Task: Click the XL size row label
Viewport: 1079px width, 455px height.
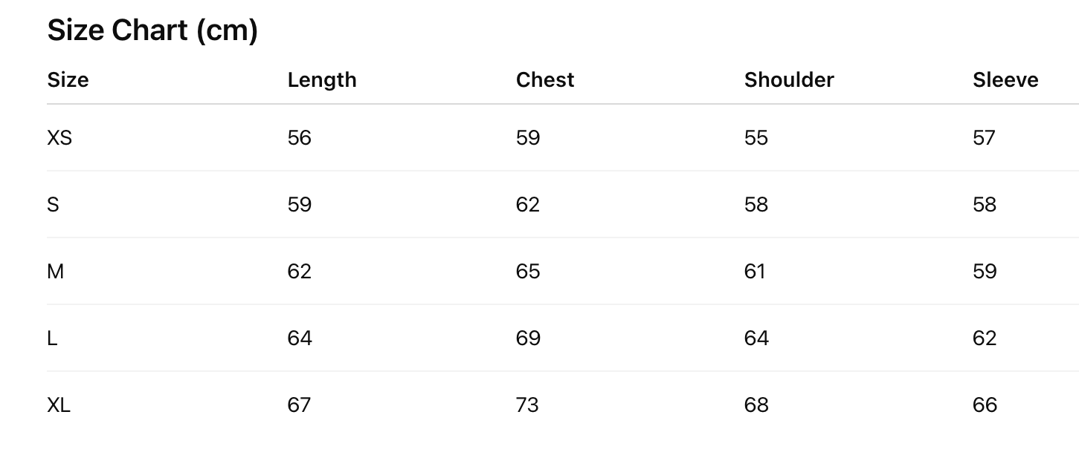Action: point(59,405)
